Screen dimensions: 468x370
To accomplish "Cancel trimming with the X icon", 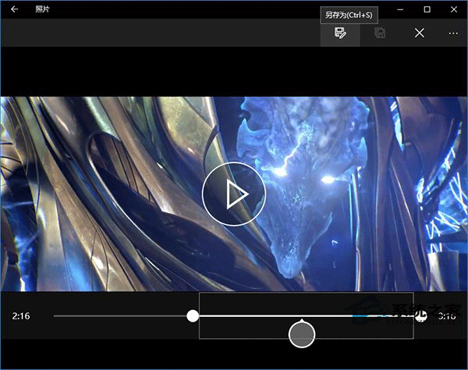I will (420, 33).
